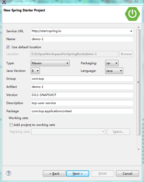Click the Cancel button
Viewport: 144px width, 182px height.
coord(127,174)
